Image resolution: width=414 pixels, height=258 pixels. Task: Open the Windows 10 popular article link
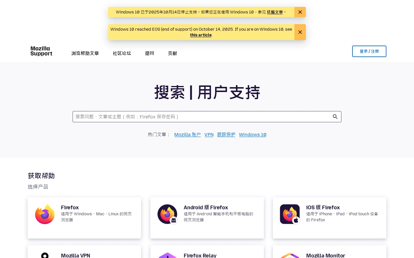coord(252,134)
